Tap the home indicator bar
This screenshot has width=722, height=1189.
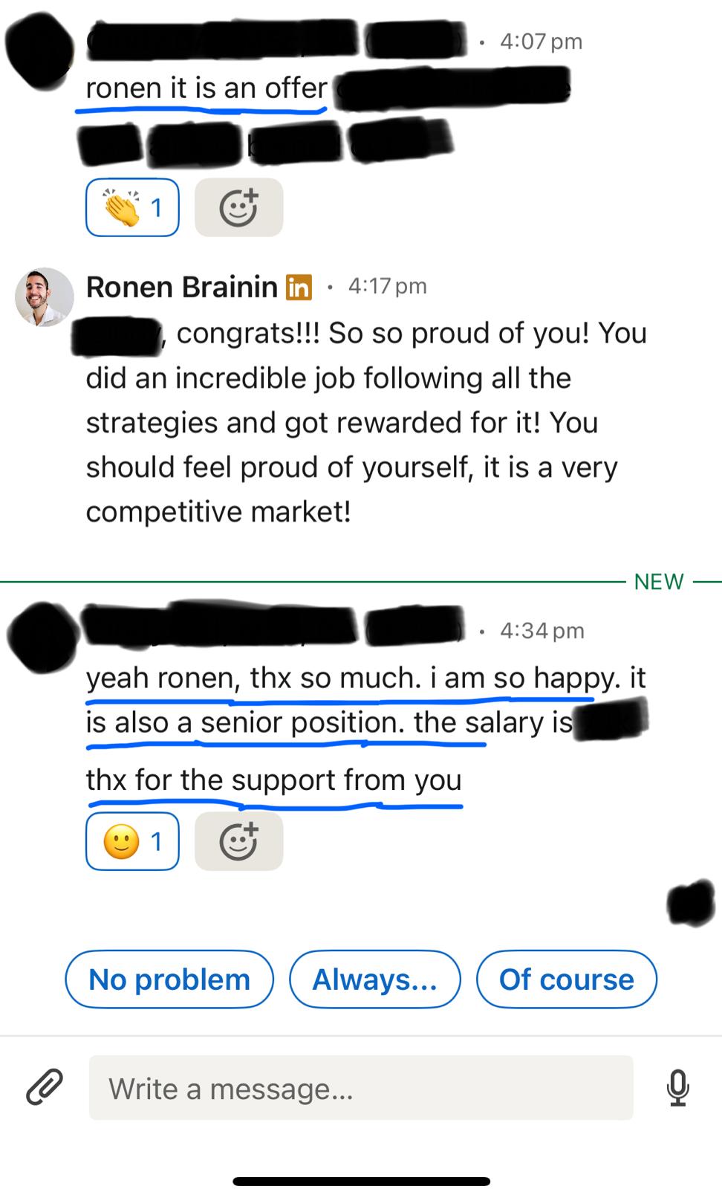[361, 1181]
